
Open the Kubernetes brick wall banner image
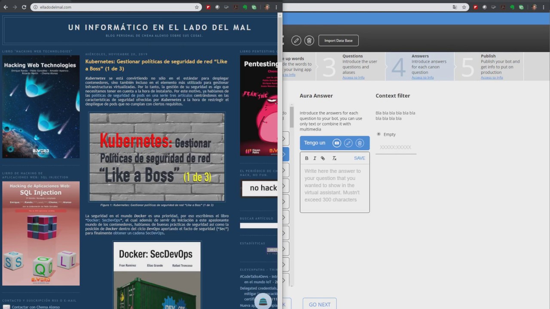(x=157, y=157)
